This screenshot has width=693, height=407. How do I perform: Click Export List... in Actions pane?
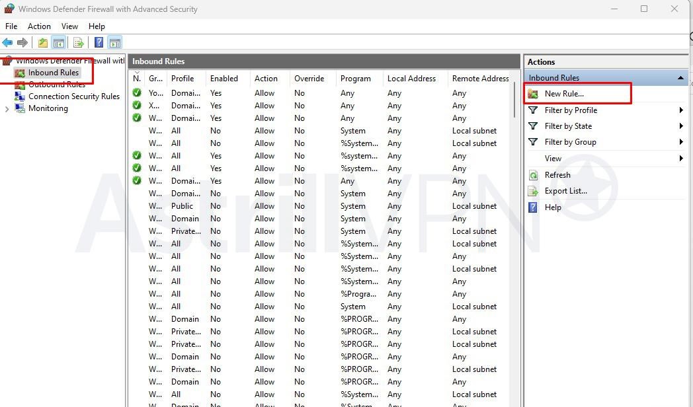coord(565,191)
